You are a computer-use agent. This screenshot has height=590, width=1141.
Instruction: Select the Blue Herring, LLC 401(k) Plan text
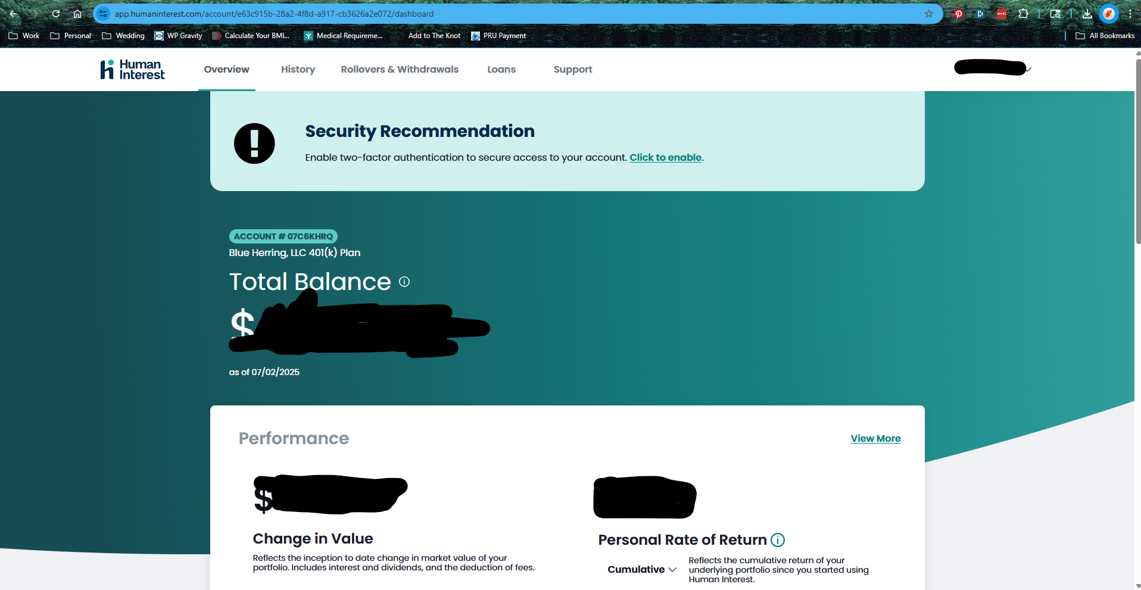pyautogui.click(x=295, y=253)
